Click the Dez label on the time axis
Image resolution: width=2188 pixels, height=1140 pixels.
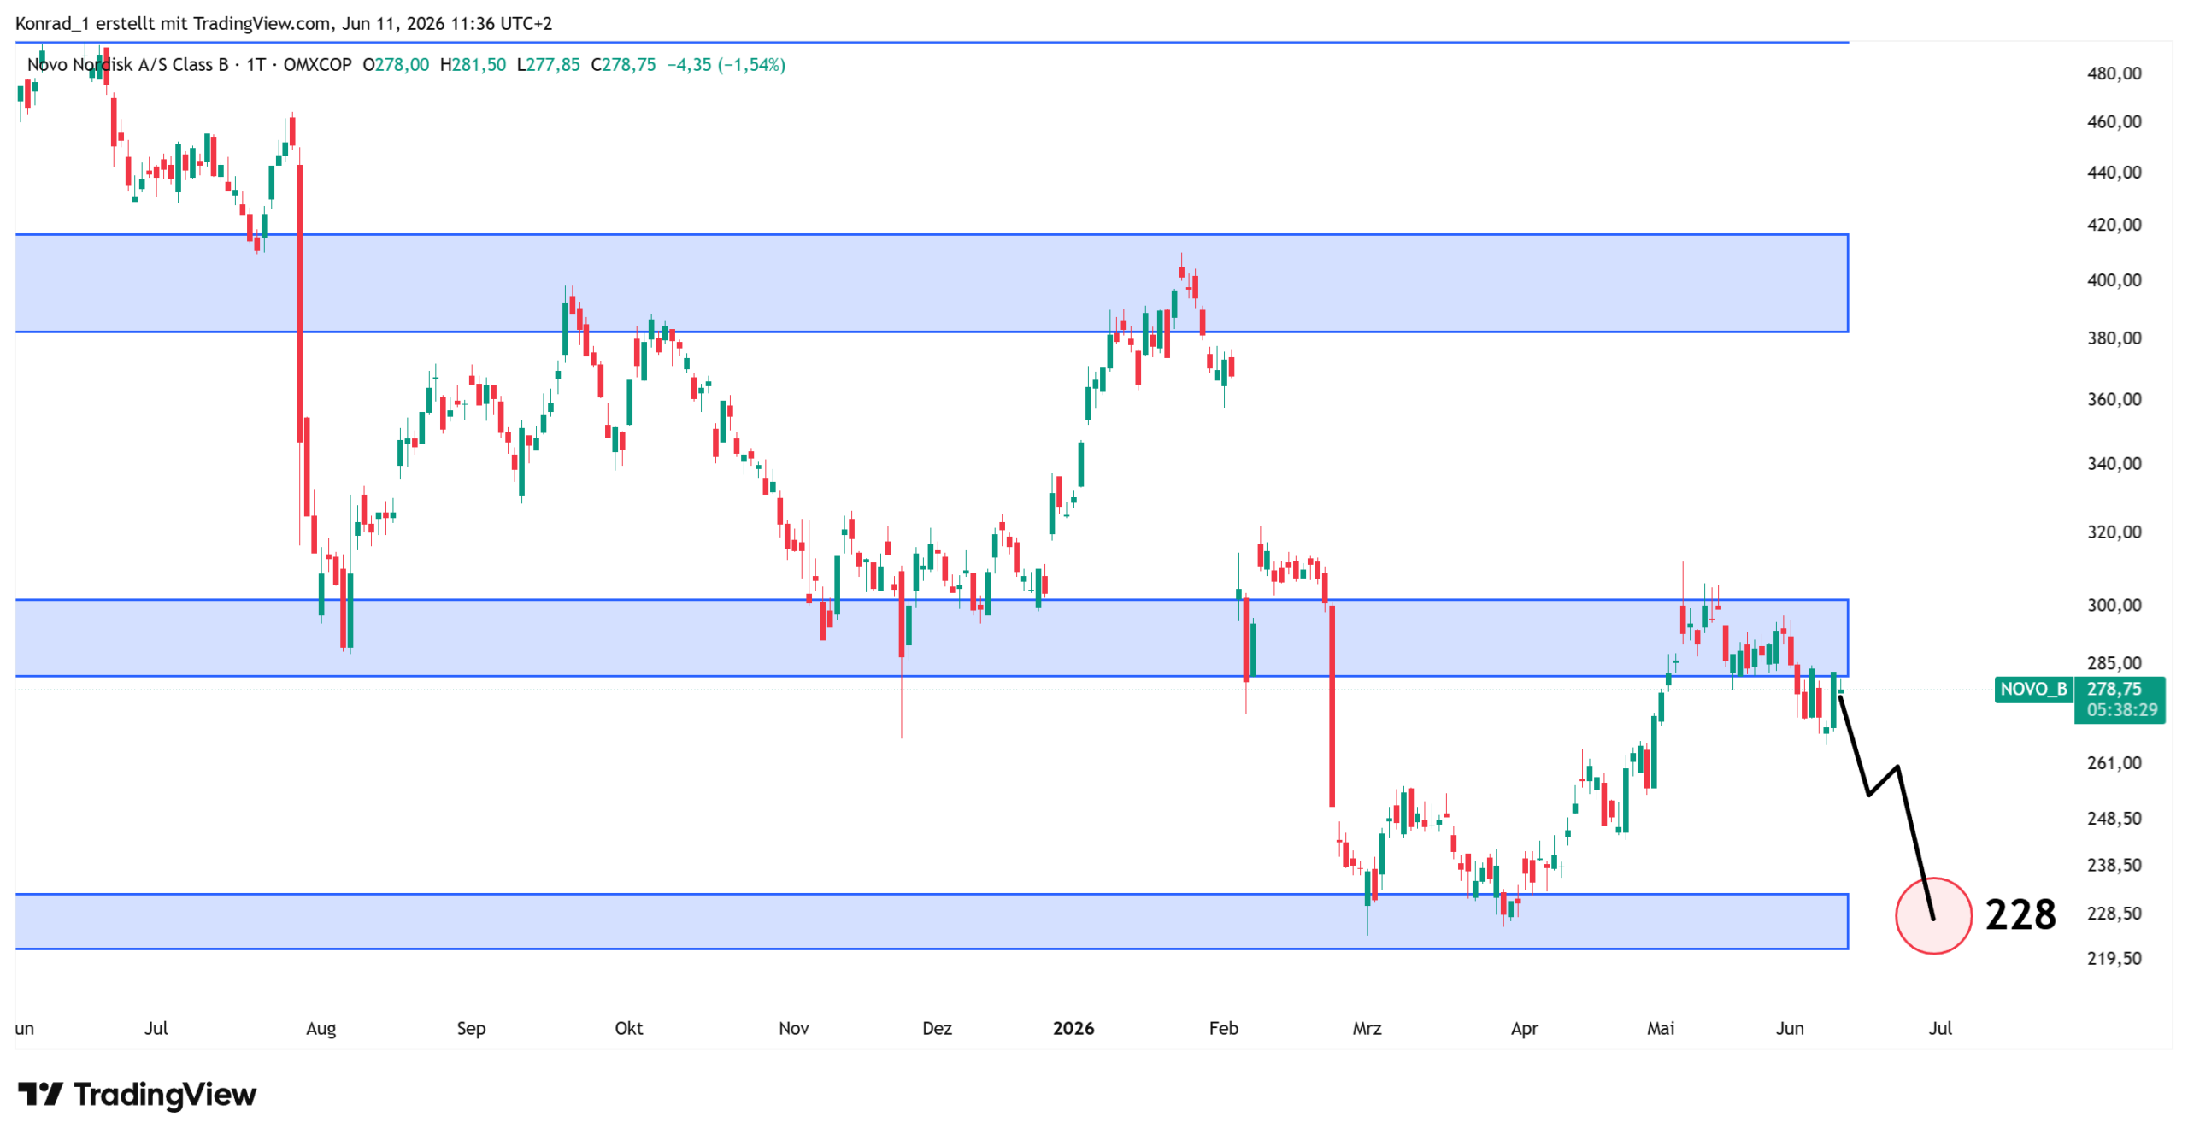(938, 1028)
